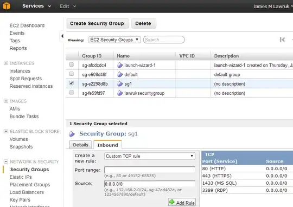This screenshot has height=207, width=293.
Task: Collapse the IMAGES section
Action: [6, 101]
